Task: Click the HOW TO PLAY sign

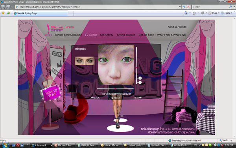Action: click(x=51, y=93)
